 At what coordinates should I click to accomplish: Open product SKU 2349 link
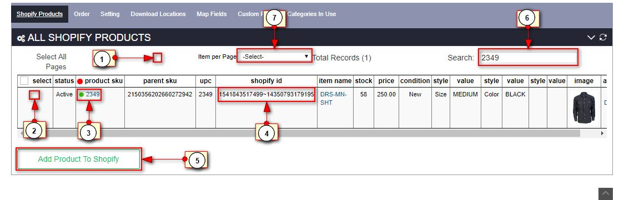pyautogui.click(x=92, y=94)
